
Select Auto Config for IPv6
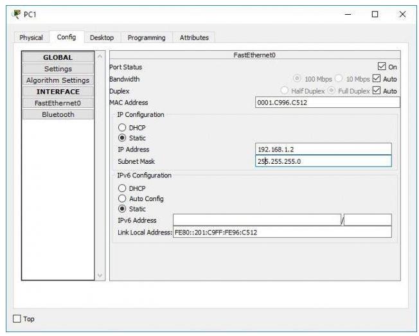point(122,199)
